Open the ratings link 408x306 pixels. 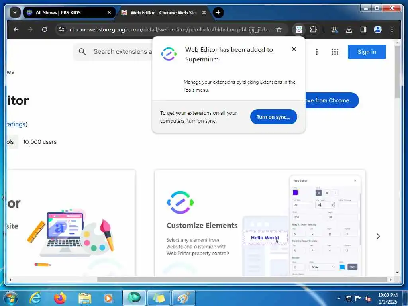tap(16, 124)
